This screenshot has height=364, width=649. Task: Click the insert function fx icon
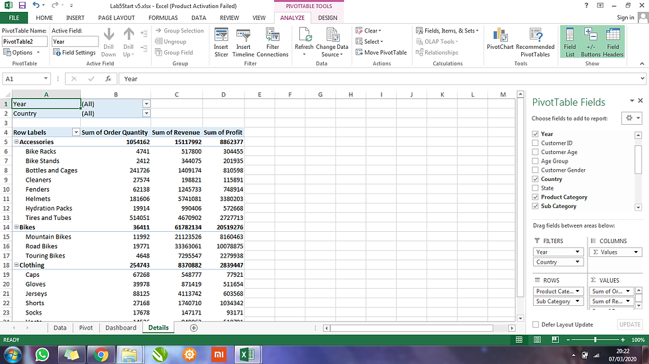coord(109,79)
